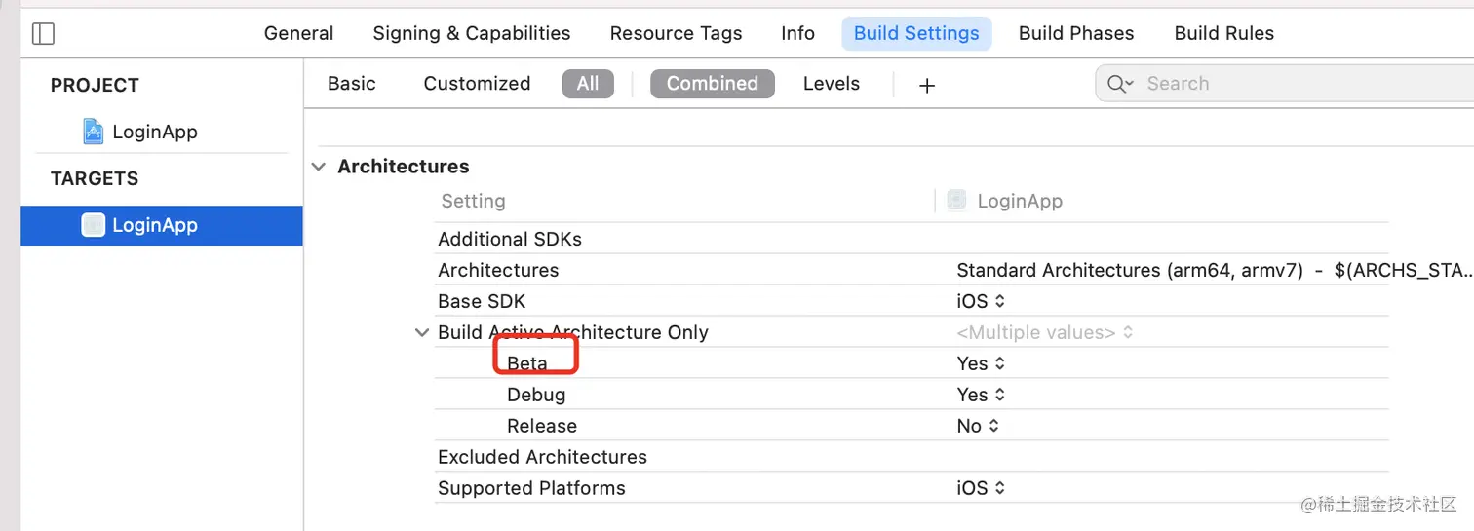This screenshot has width=1474, height=531.
Task: Click LoginApp column header icon
Action: coord(957,201)
